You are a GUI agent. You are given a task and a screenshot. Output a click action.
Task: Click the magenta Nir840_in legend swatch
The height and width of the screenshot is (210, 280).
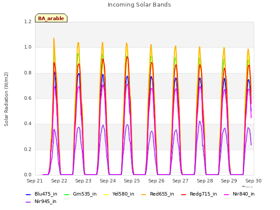227,194
